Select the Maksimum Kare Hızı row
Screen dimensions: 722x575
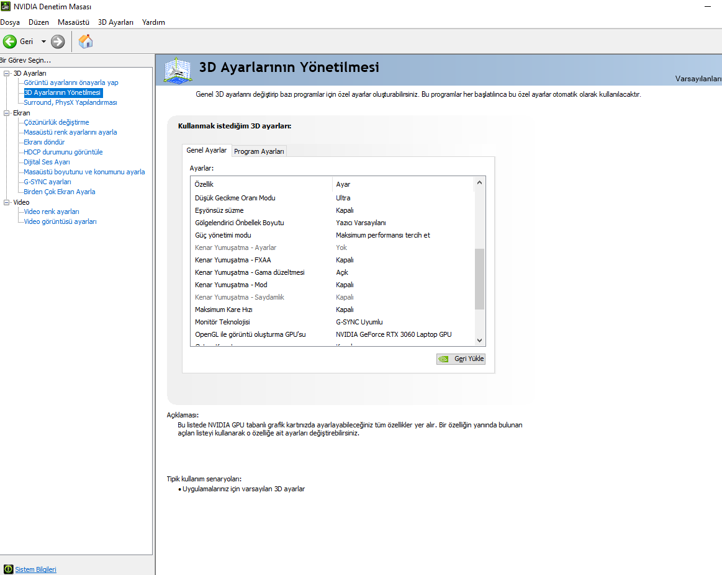pos(332,310)
